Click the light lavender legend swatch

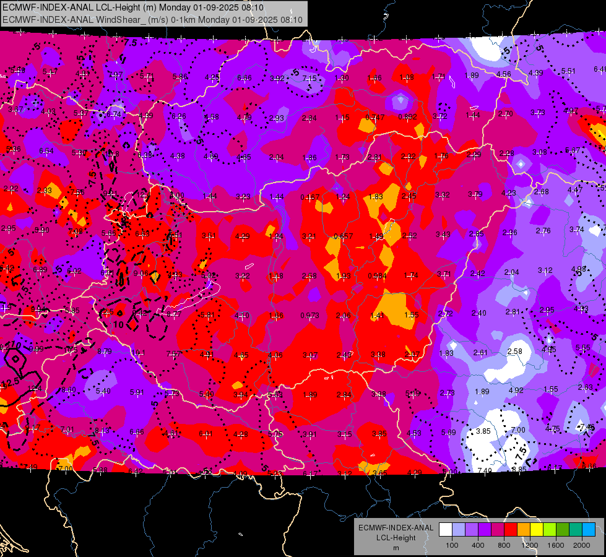(459, 530)
